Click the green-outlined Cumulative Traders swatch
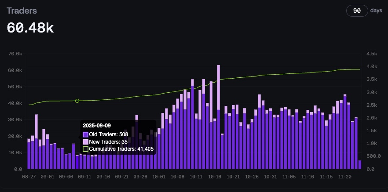Screen dimensions: 388x192 click(85, 149)
